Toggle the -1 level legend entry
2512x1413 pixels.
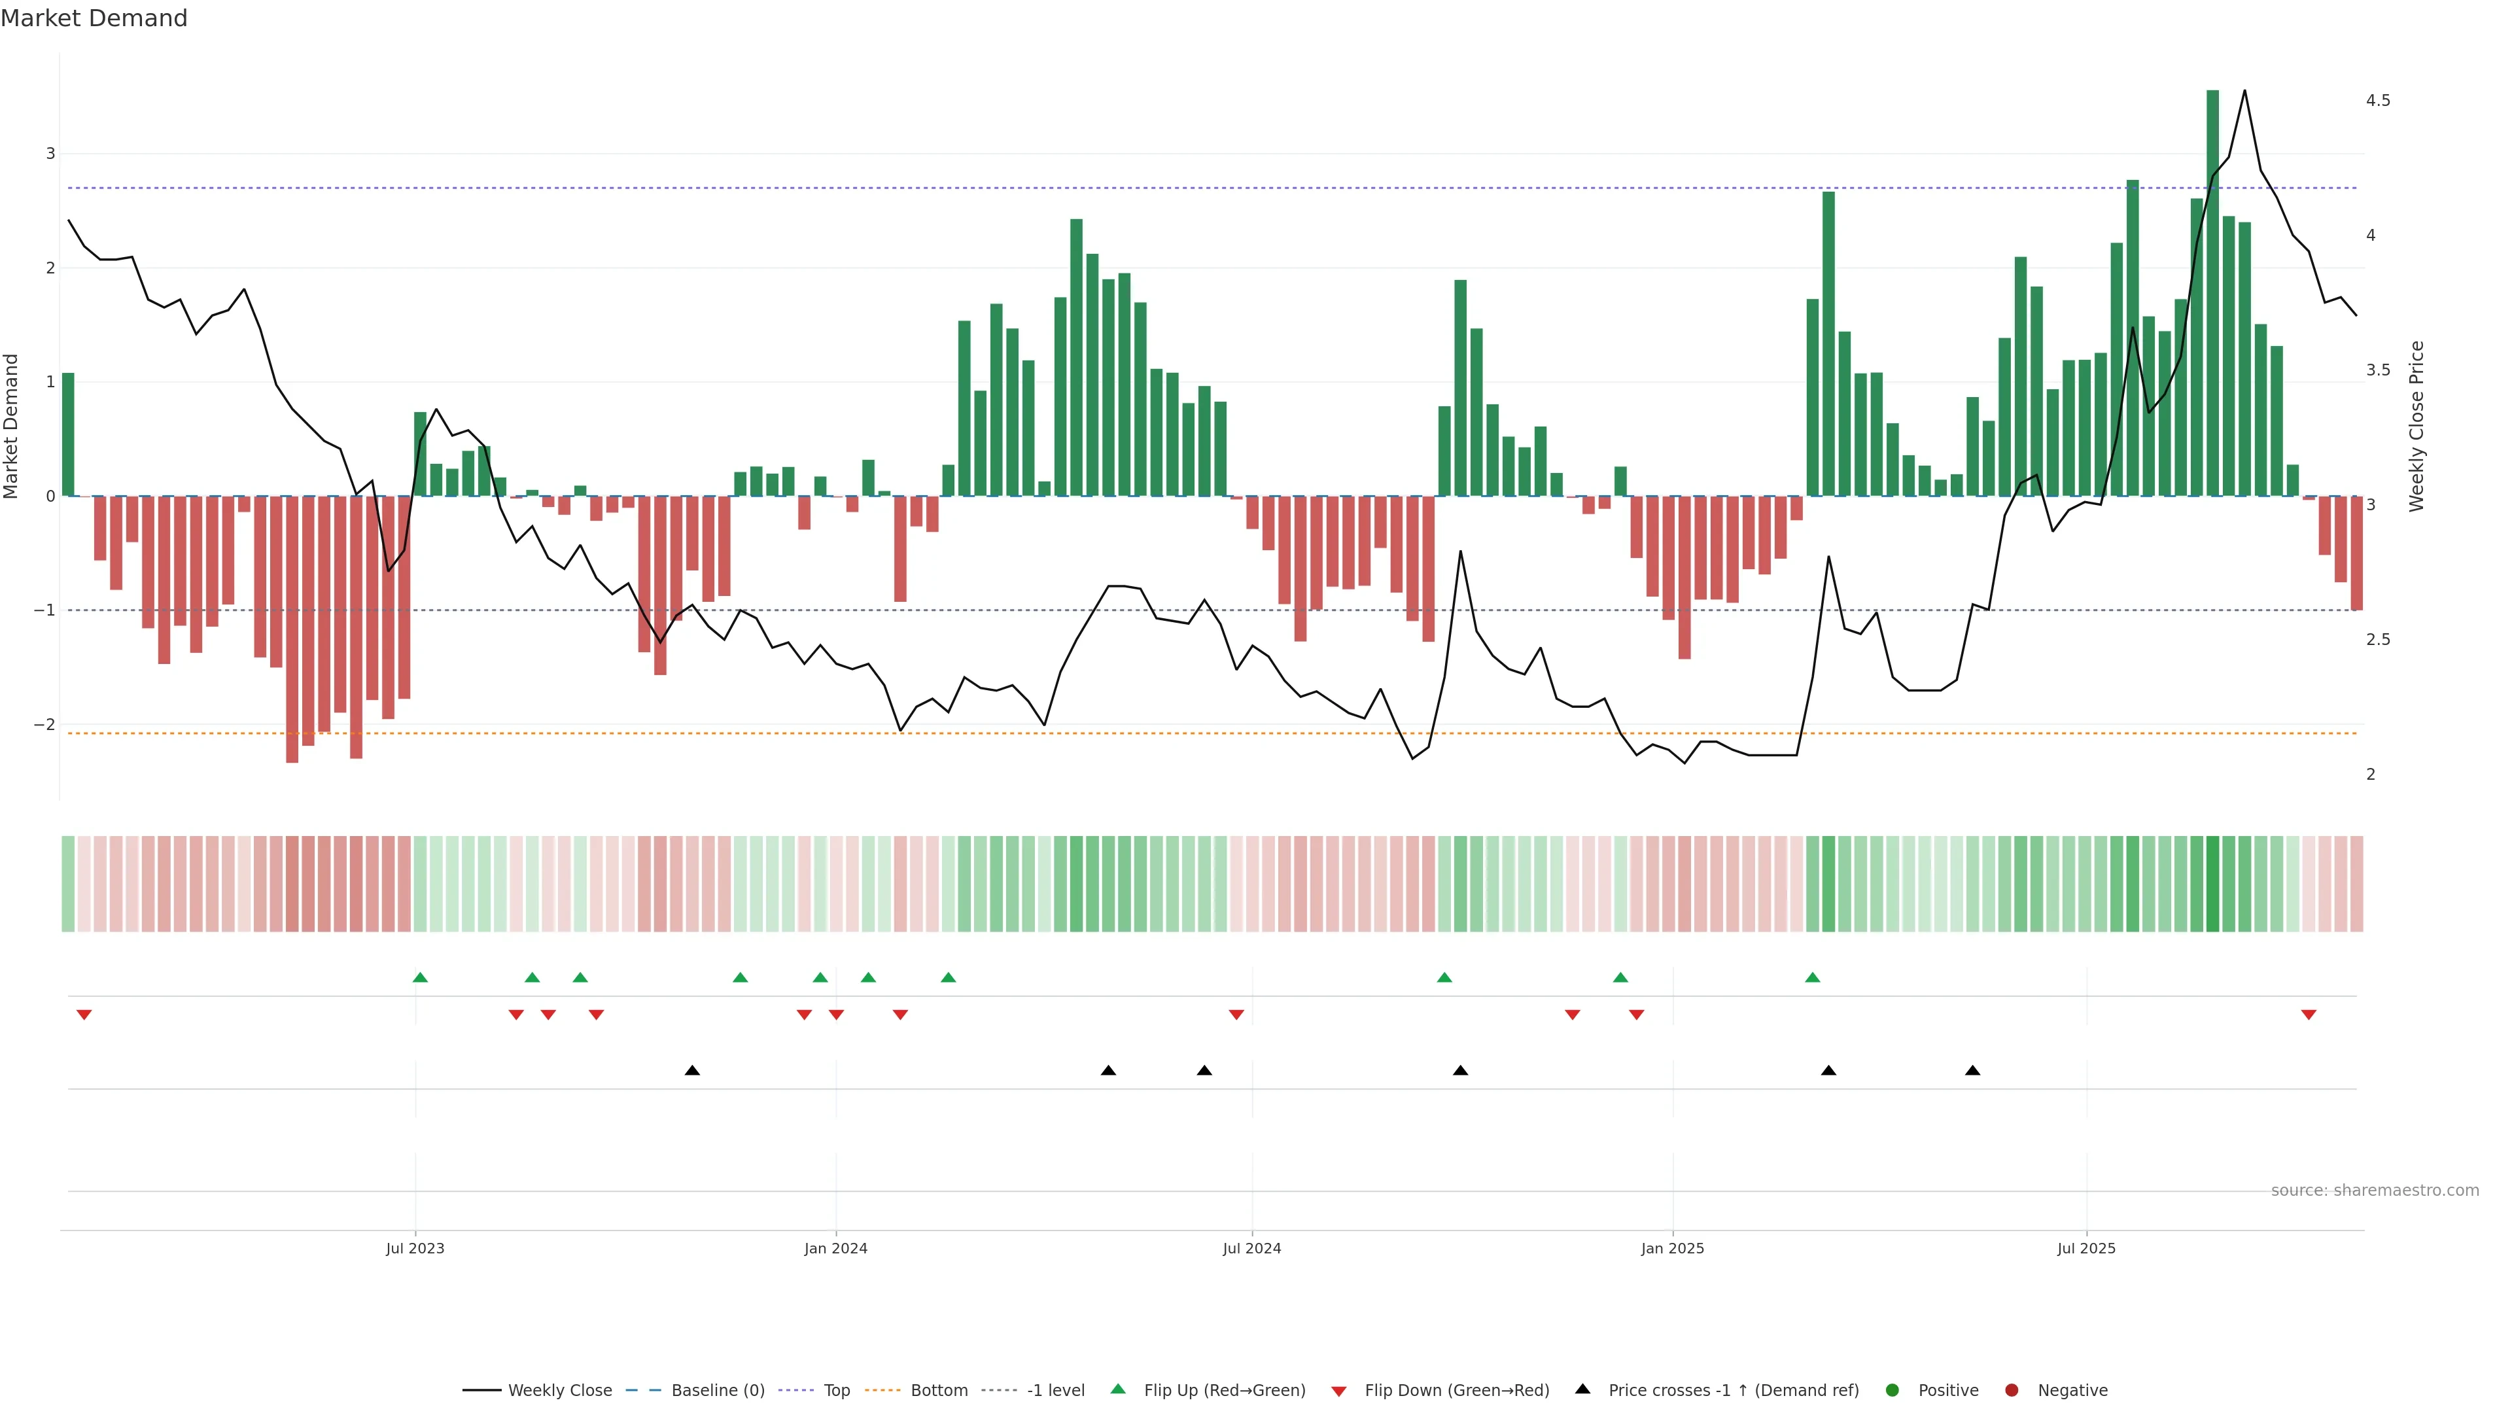[1055, 1391]
